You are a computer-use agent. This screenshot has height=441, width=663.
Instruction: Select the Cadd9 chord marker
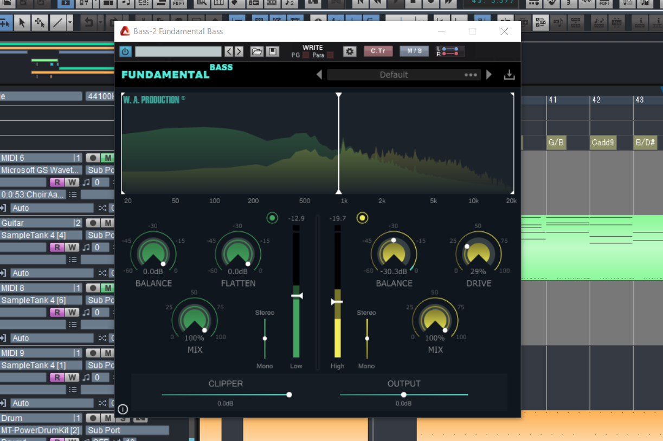603,142
